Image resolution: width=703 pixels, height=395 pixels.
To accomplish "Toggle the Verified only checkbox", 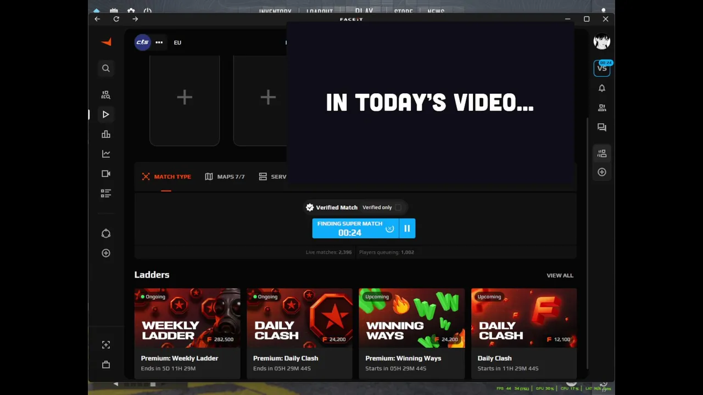I will [x=398, y=207].
